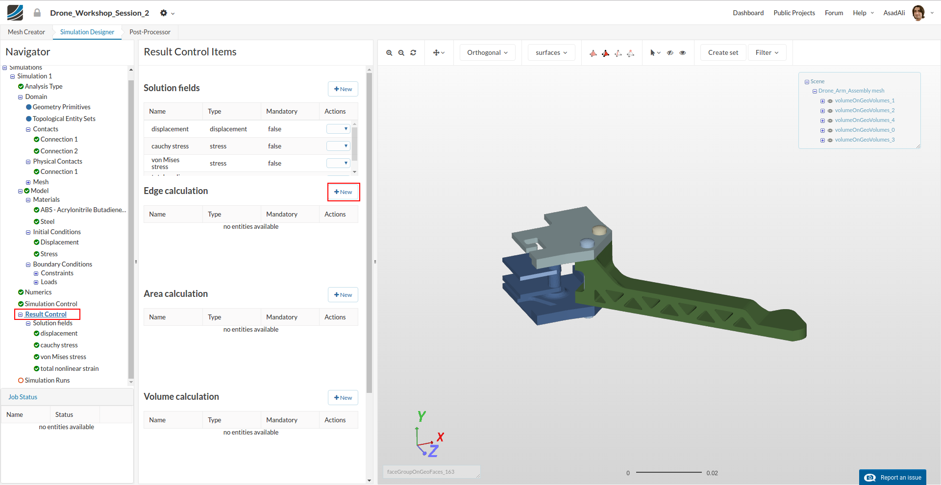Switch to the Post-Processor tab
Viewport: 941px width, 485px height.
150,32
